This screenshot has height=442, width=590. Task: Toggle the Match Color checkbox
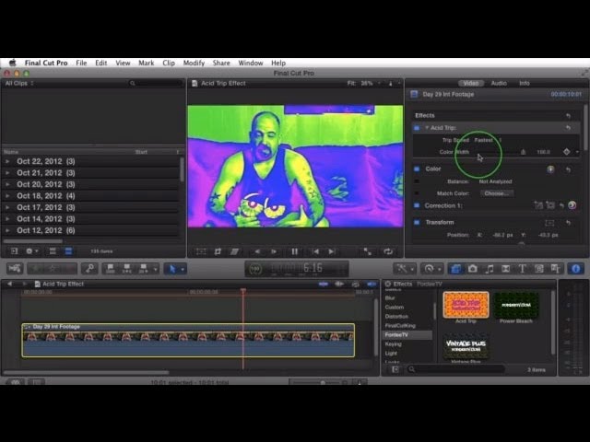[x=417, y=193]
